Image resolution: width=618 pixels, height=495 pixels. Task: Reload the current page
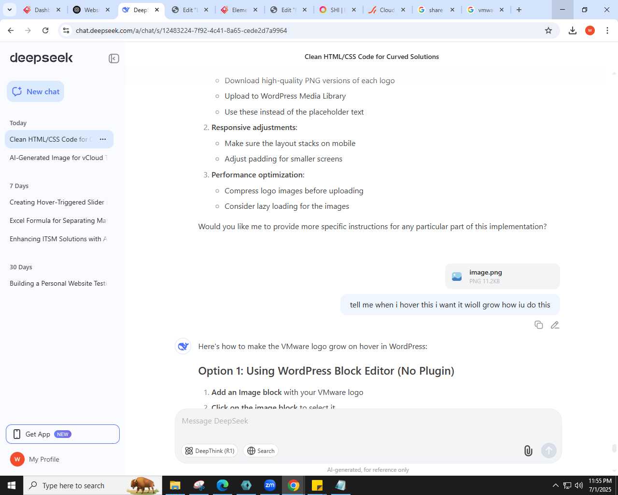[x=45, y=30]
